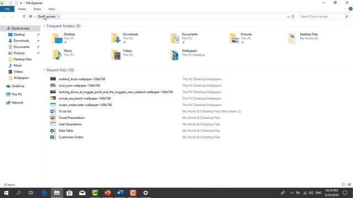Screen dimensions: 353x198
Task: Refresh the Quick access view
Action: point(293,16)
